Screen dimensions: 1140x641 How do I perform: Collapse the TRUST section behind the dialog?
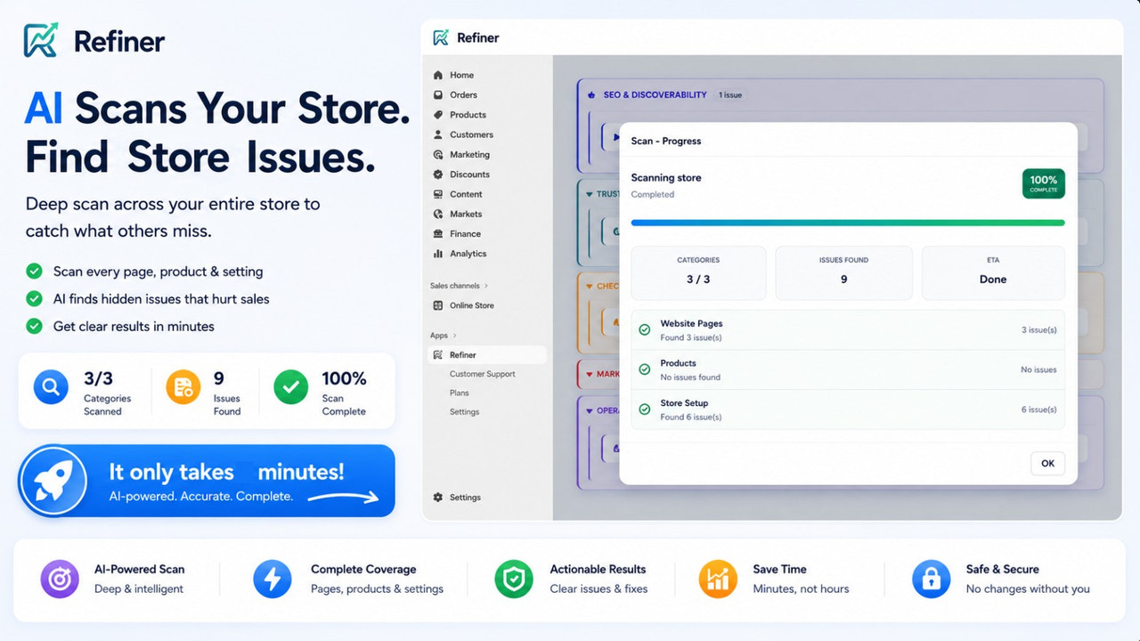click(x=589, y=193)
